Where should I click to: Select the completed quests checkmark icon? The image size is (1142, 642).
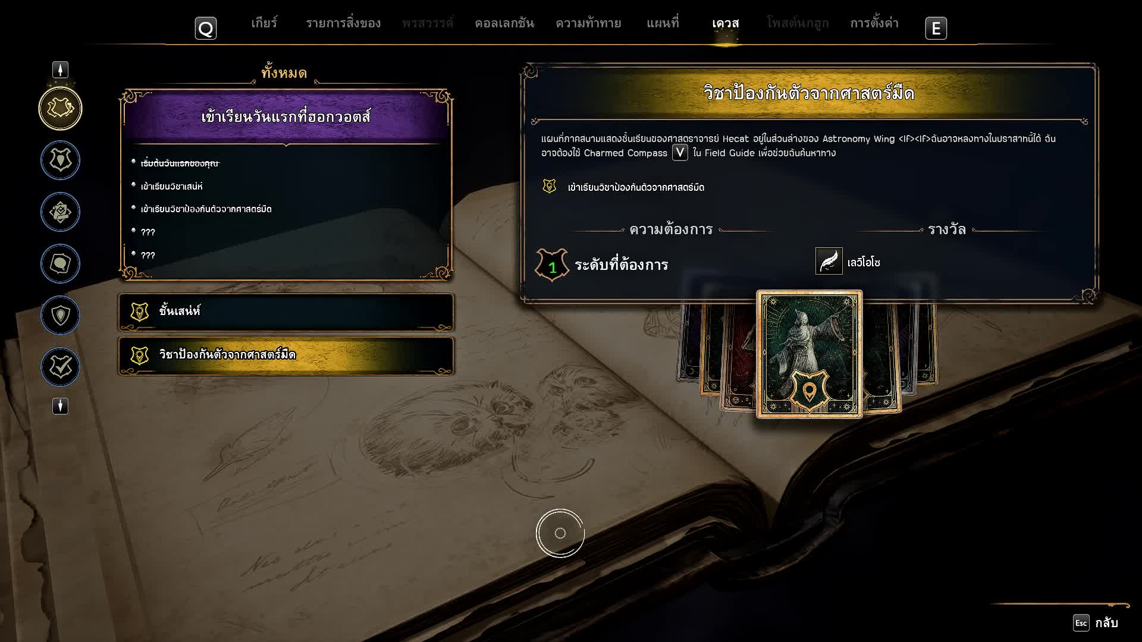coord(60,367)
